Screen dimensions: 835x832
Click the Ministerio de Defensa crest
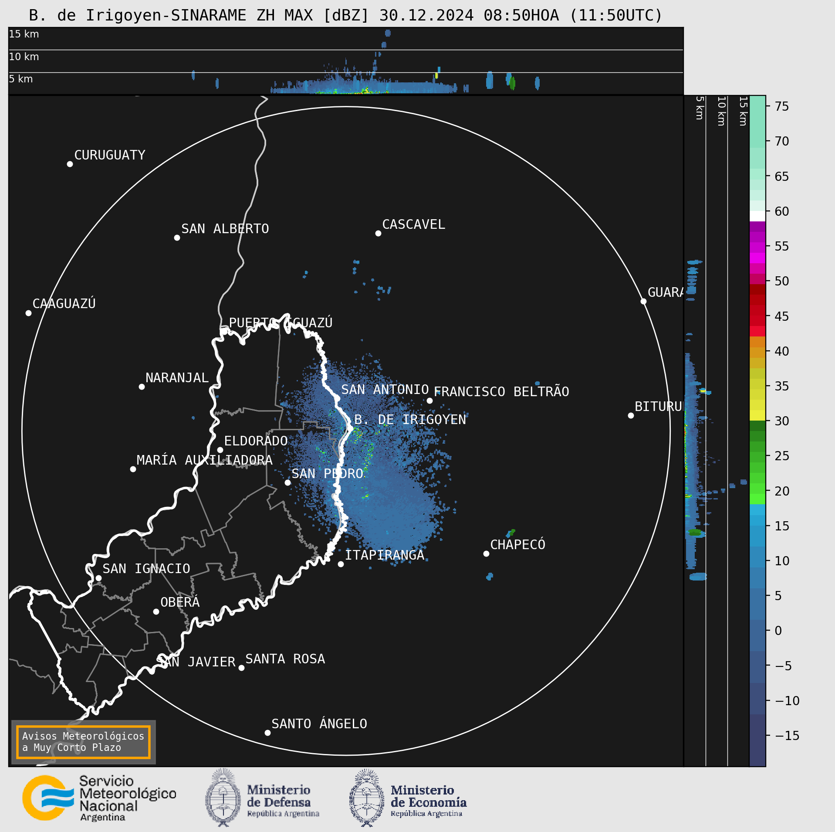(223, 797)
